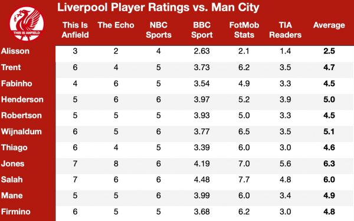Select Jones' average rating 6.3
354x221 pixels.
pyautogui.click(x=329, y=163)
